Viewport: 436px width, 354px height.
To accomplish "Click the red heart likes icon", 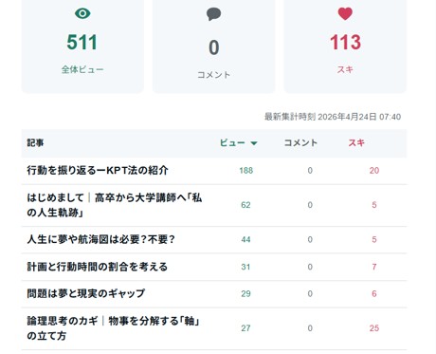I will click(x=345, y=14).
